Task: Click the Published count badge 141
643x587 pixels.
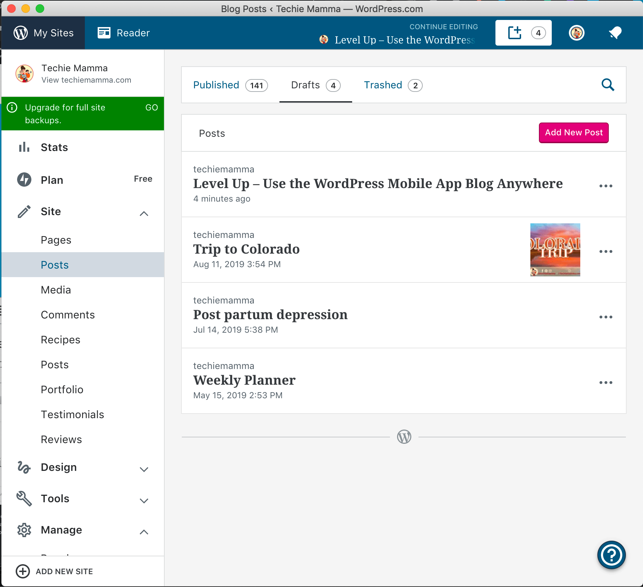Action: pos(257,85)
